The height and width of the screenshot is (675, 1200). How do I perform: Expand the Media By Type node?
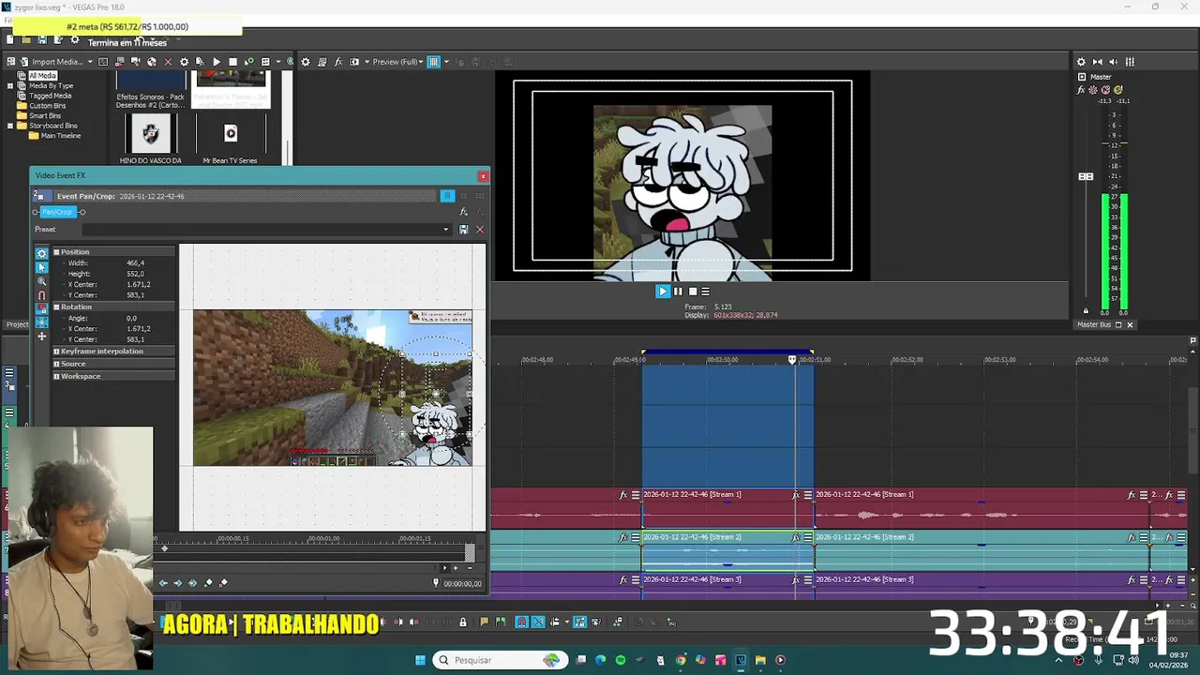tap(10, 85)
